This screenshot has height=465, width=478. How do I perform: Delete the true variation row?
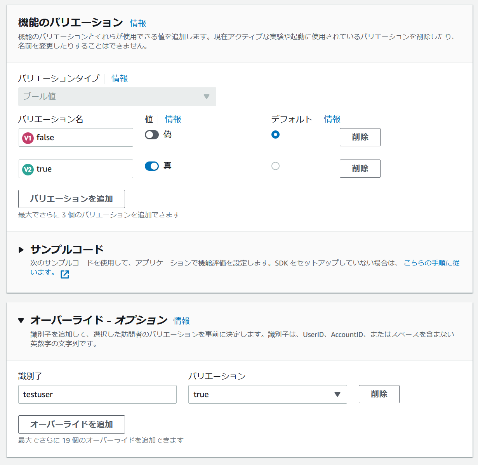[360, 169]
